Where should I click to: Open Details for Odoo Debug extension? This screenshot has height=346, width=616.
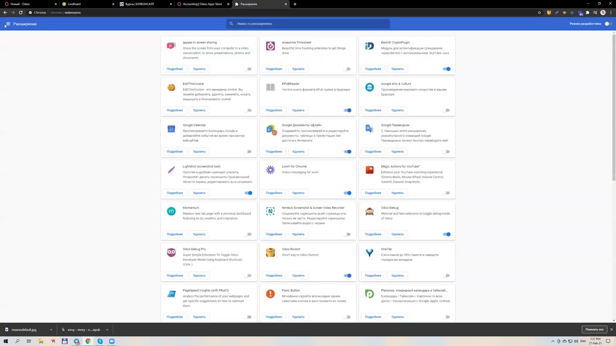373,234
